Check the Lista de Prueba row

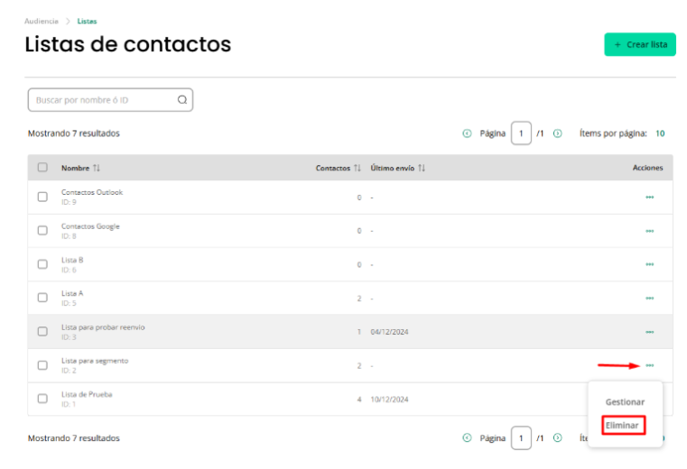[42, 399]
